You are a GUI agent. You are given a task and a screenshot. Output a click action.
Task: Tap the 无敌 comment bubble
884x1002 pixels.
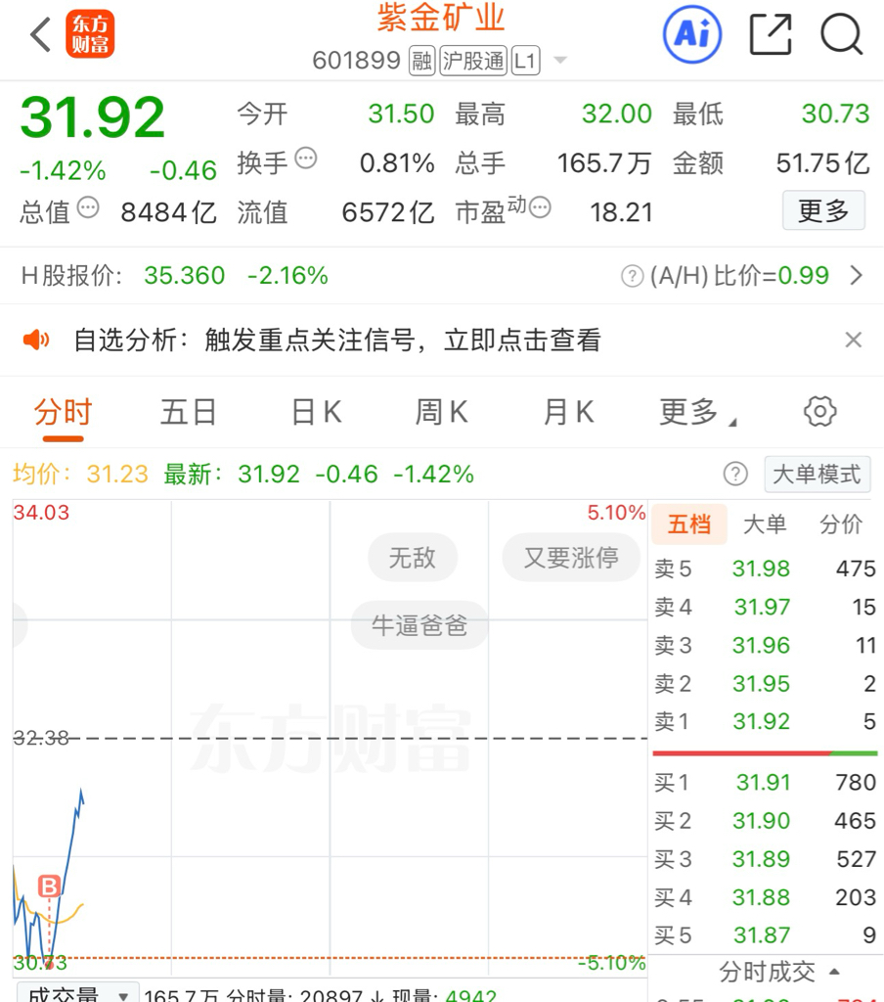click(413, 558)
